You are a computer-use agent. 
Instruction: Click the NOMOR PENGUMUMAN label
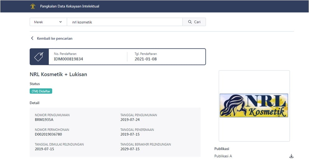pyautogui.click(x=52, y=115)
